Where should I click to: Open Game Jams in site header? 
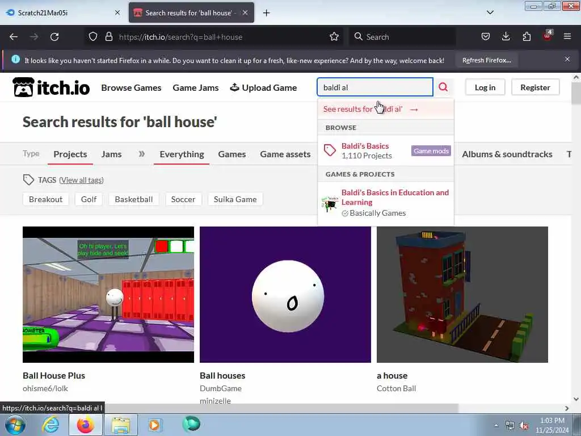(196, 88)
